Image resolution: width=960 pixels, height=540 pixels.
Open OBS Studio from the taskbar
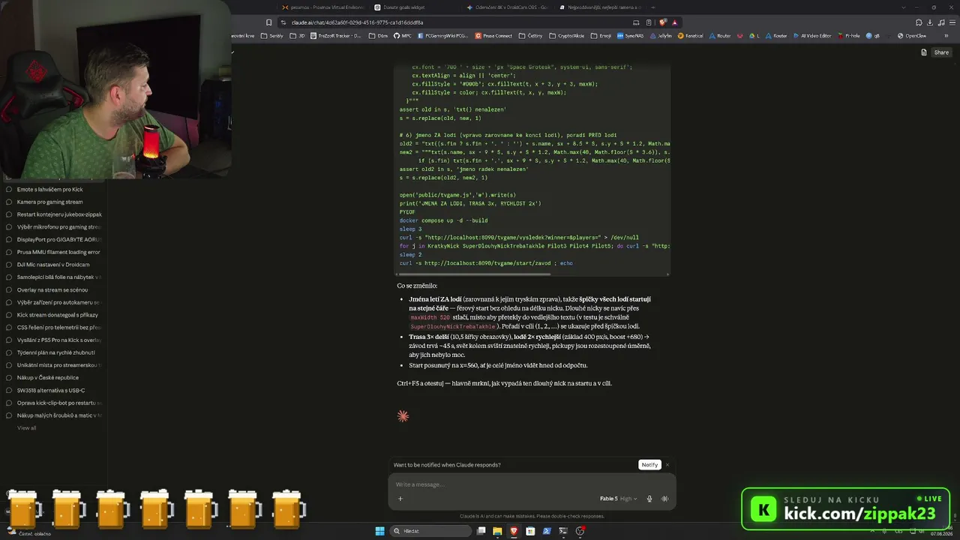click(580, 531)
